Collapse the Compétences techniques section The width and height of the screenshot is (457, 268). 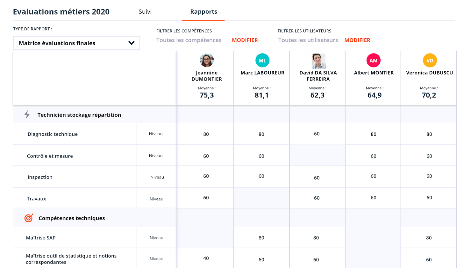[x=72, y=218]
